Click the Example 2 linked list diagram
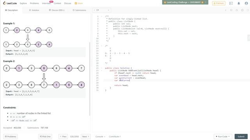 click(x=44, y=77)
